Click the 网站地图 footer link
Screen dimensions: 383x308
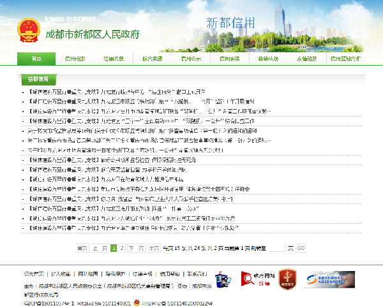point(88,274)
